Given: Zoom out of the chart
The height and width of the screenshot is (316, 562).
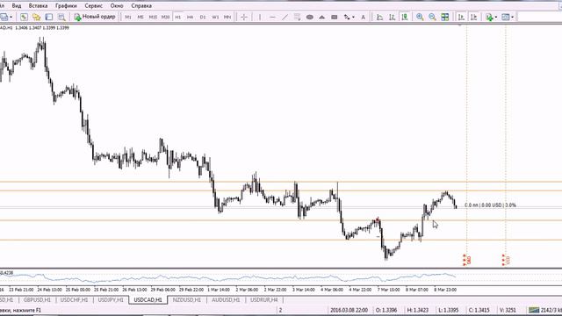Looking at the screenshot, I should [x=432, y=17].
